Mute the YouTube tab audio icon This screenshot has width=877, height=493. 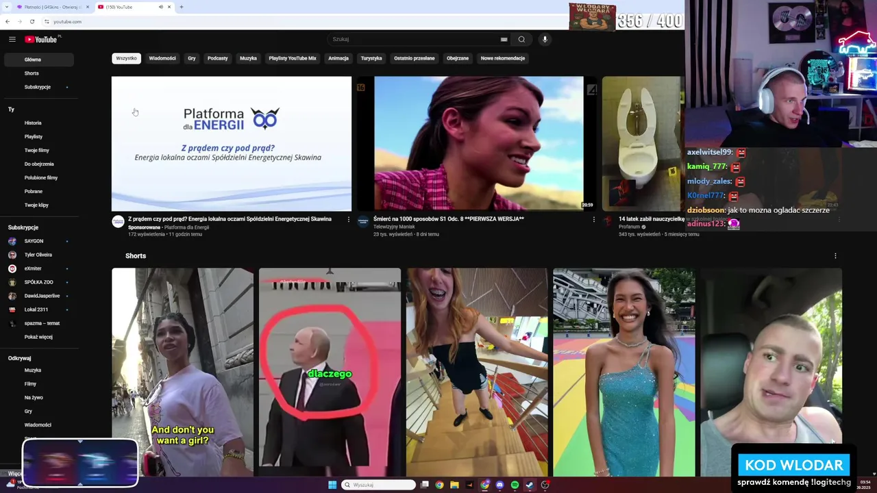click(x=160, y=7)
